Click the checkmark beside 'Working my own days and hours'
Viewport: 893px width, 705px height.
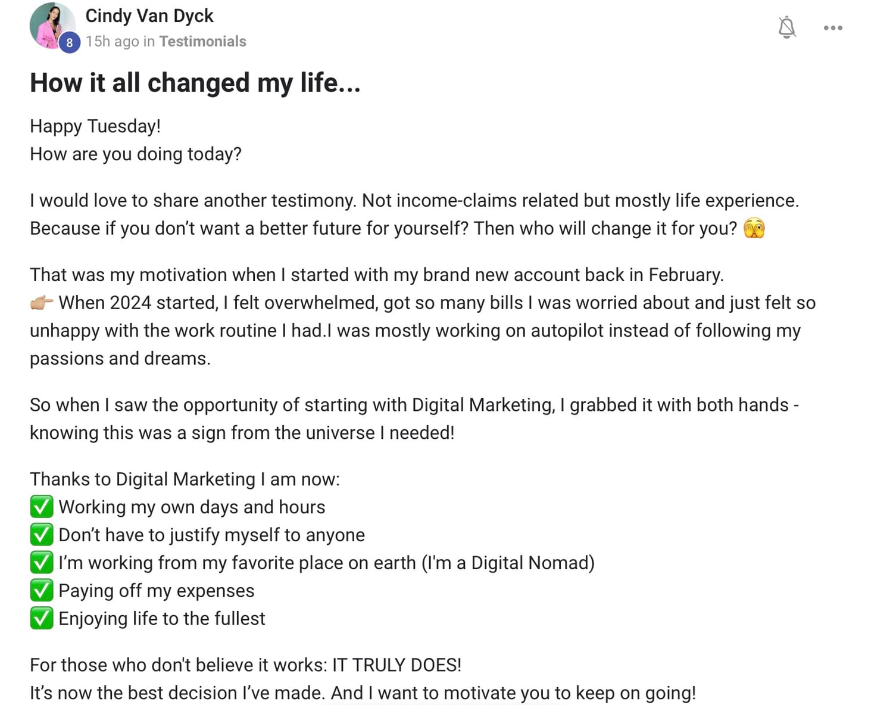click(42, 507)
